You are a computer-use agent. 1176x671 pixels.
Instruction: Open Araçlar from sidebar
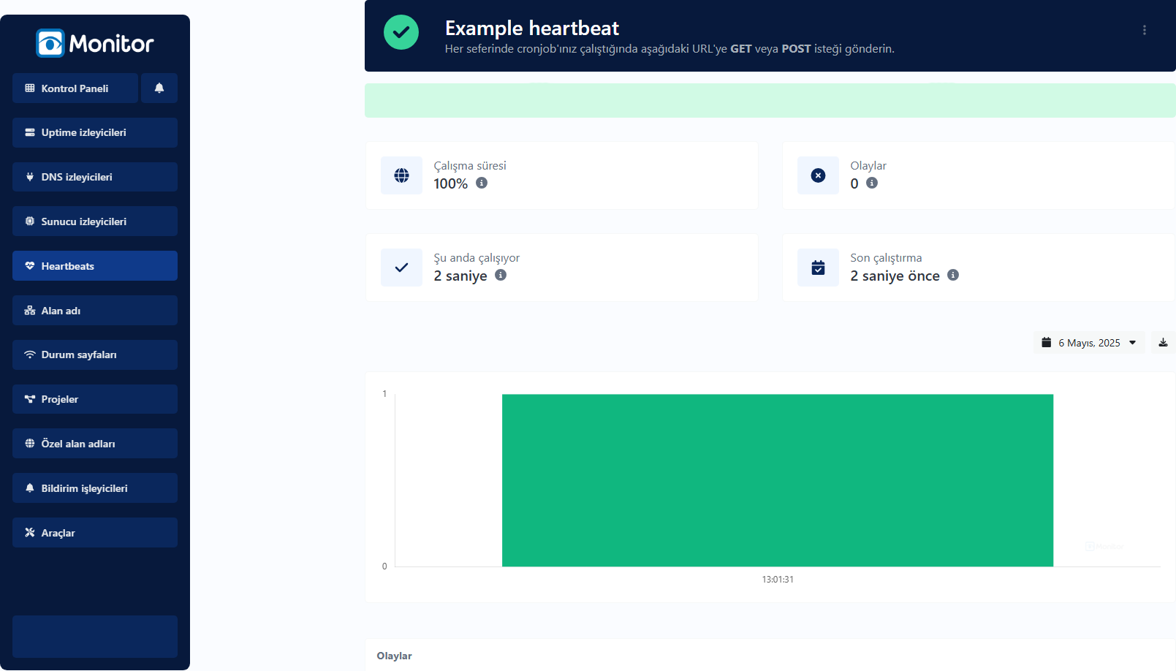95,533
